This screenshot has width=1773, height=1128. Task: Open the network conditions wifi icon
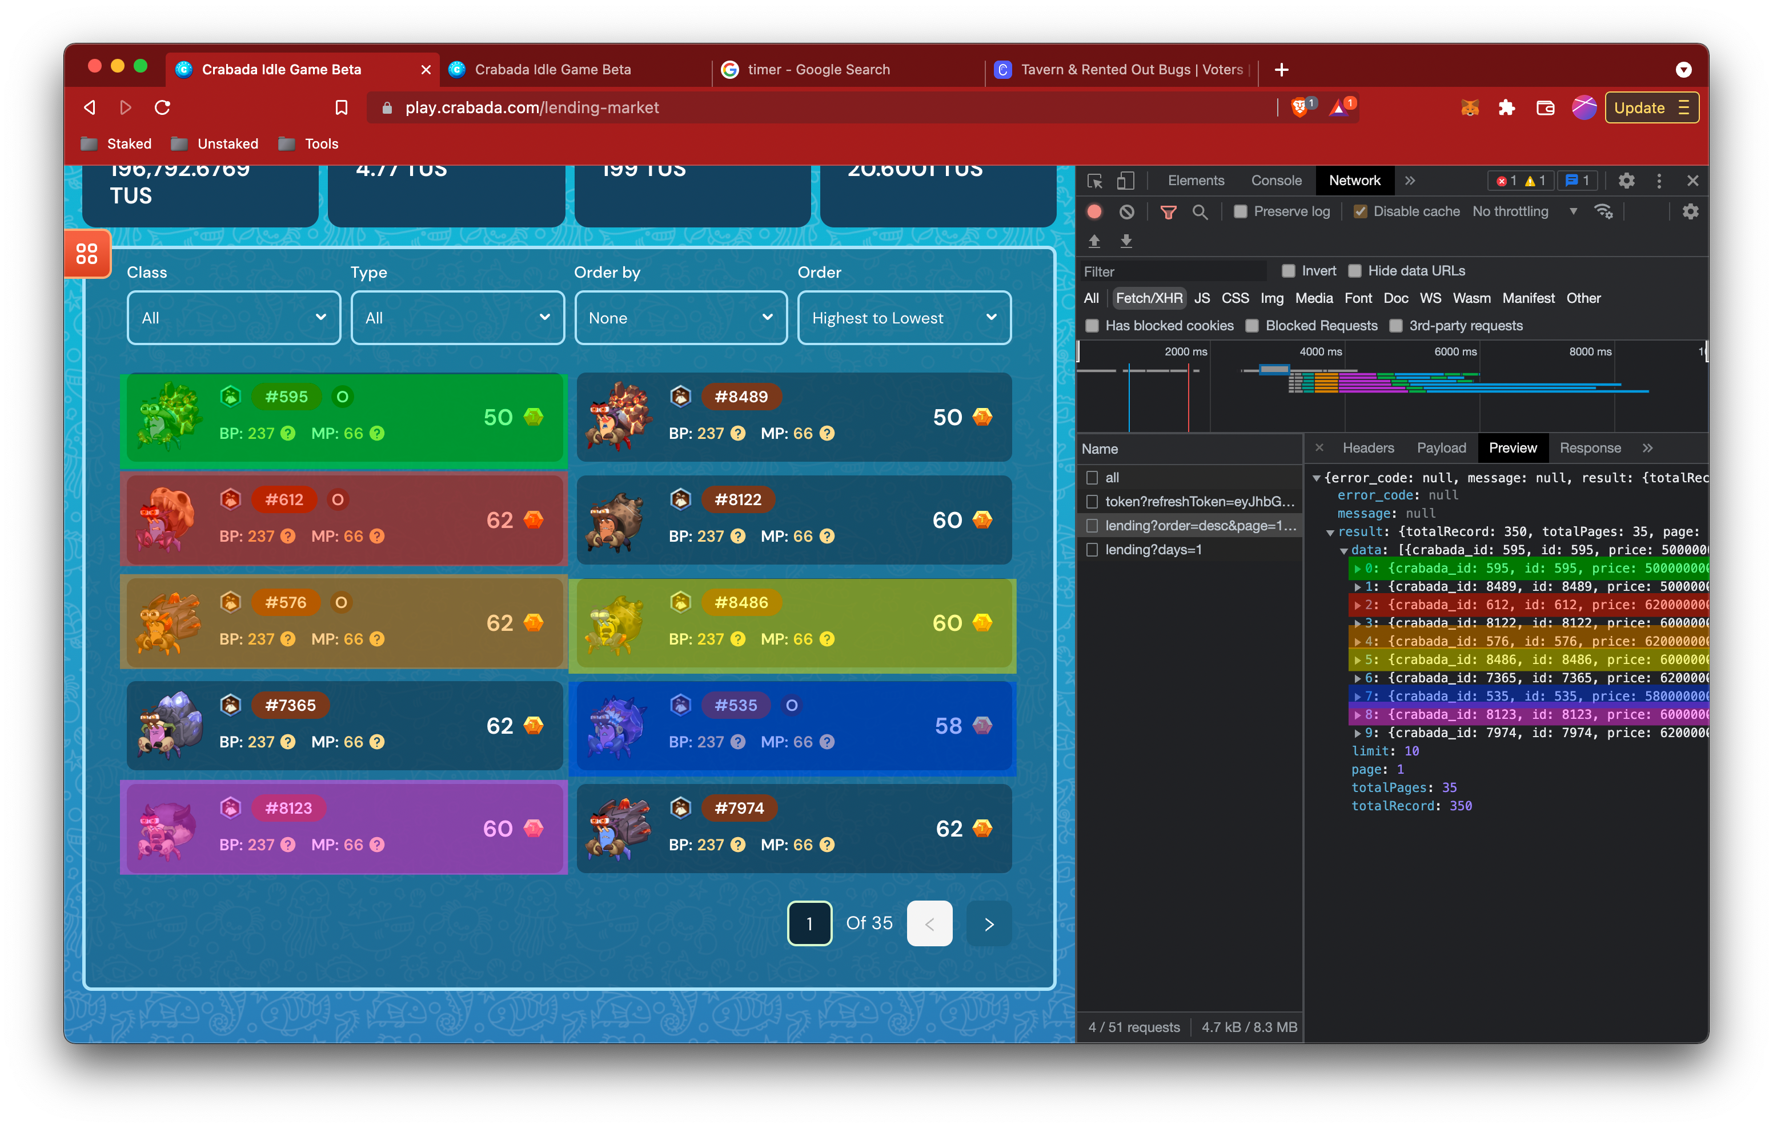tap(1603, 211)
